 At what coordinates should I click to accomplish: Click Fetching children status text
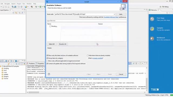pos(157,95)
